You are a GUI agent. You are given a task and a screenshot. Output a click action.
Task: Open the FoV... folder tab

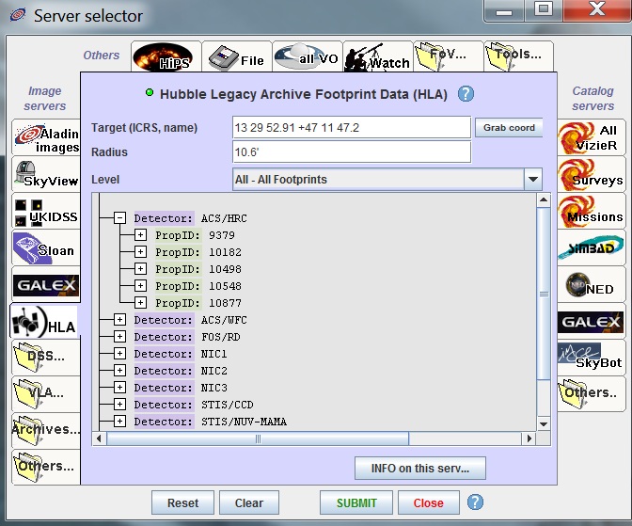(449, 56)
